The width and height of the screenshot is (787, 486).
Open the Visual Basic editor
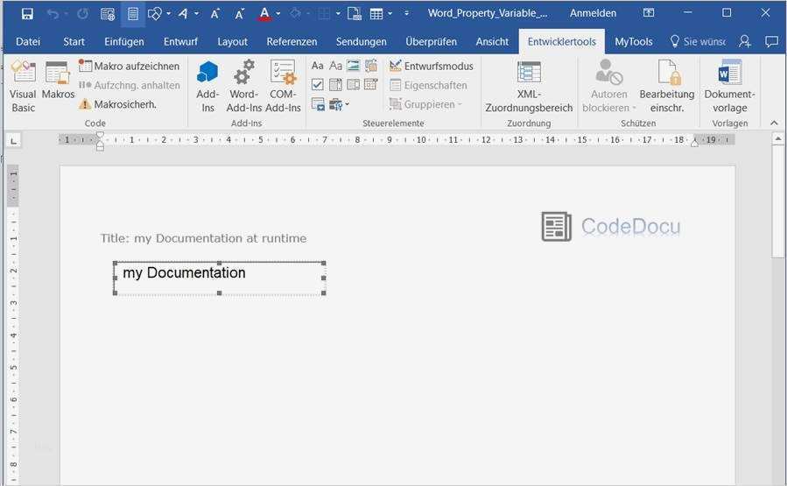click(23, 87)
